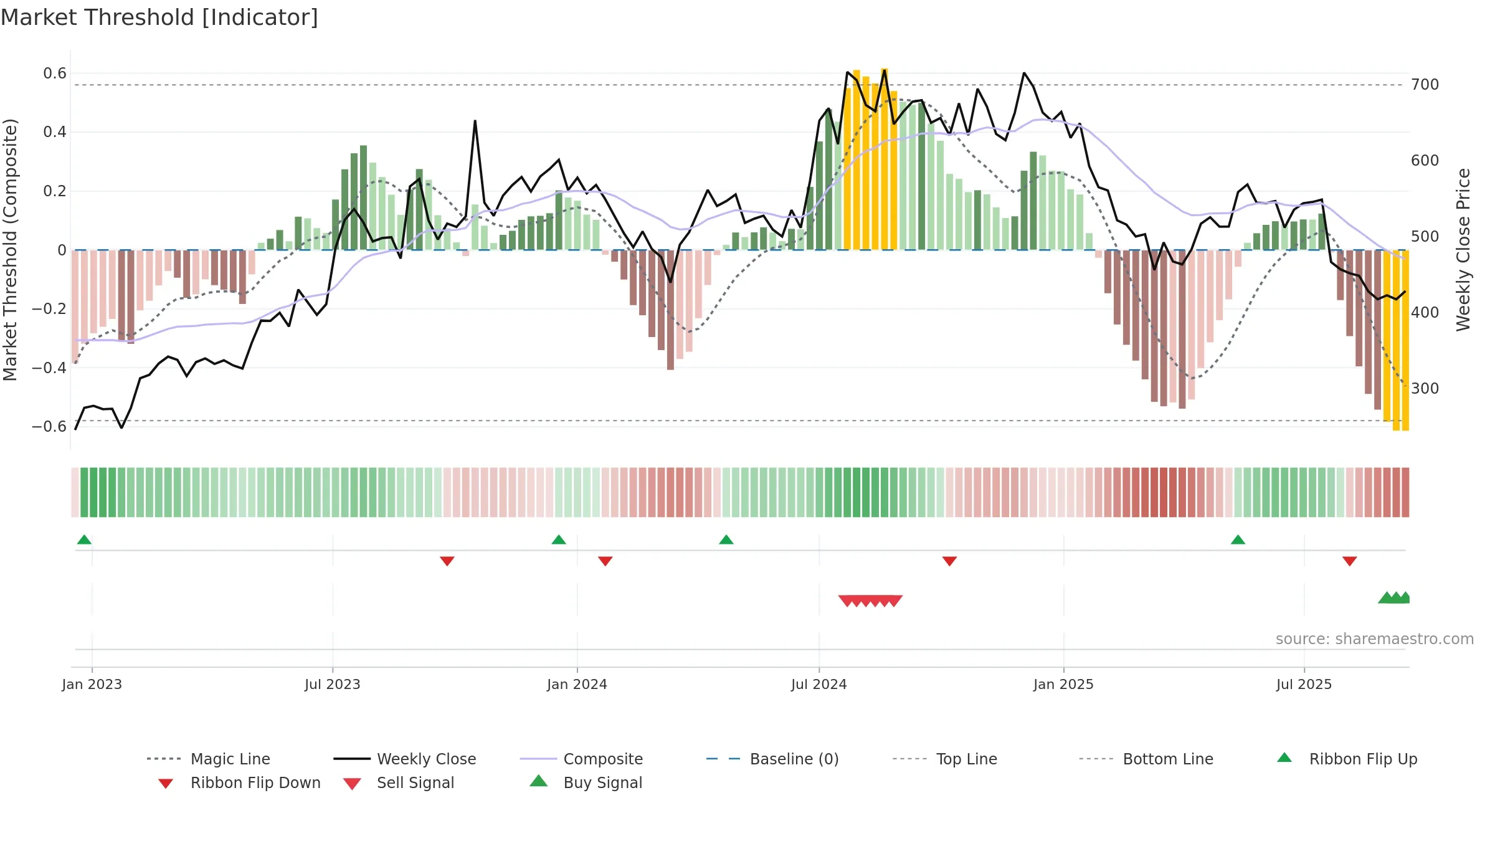This screenshot has width=1495, height=841.
Task: Click the Jan 2025 x-axis label
Action: click(x=1064, y=684)
